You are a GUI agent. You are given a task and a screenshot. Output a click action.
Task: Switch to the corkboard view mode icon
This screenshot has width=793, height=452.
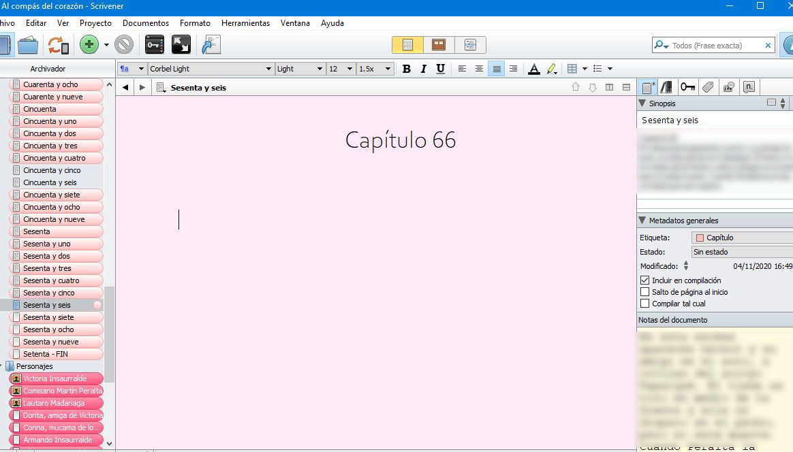[x=439, y=45]
